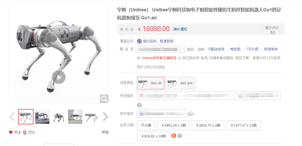The image size is (302, 146).
Task: Click the red heart 关注 icon
Action: click(11, 132)
